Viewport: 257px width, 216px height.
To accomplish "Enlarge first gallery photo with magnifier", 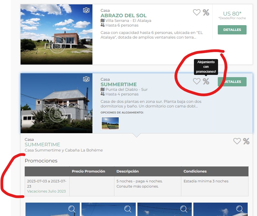I will (72, 209).
